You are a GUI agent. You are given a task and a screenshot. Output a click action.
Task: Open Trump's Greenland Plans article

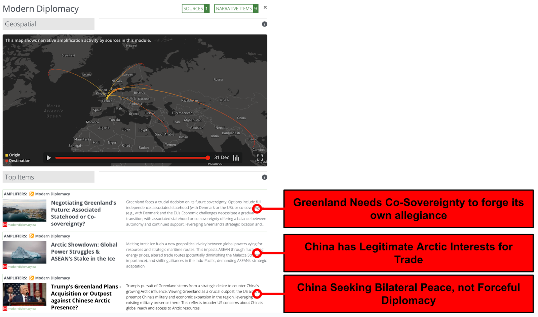(x=85, y=297)
